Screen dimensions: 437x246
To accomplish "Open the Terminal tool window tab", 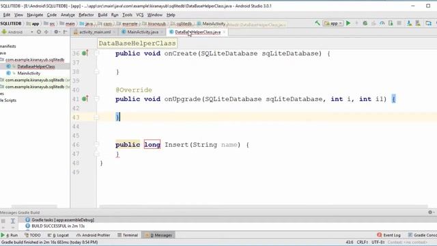I will pos(128,235).
